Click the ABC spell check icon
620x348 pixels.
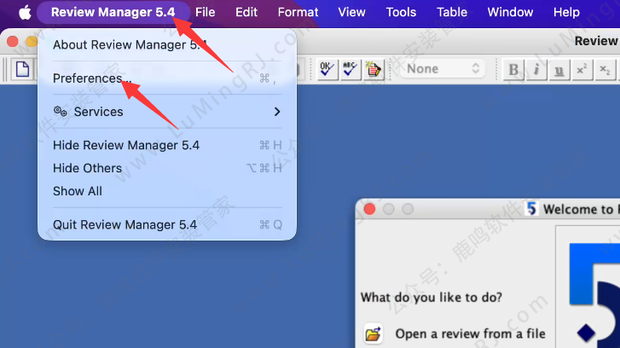350,69
